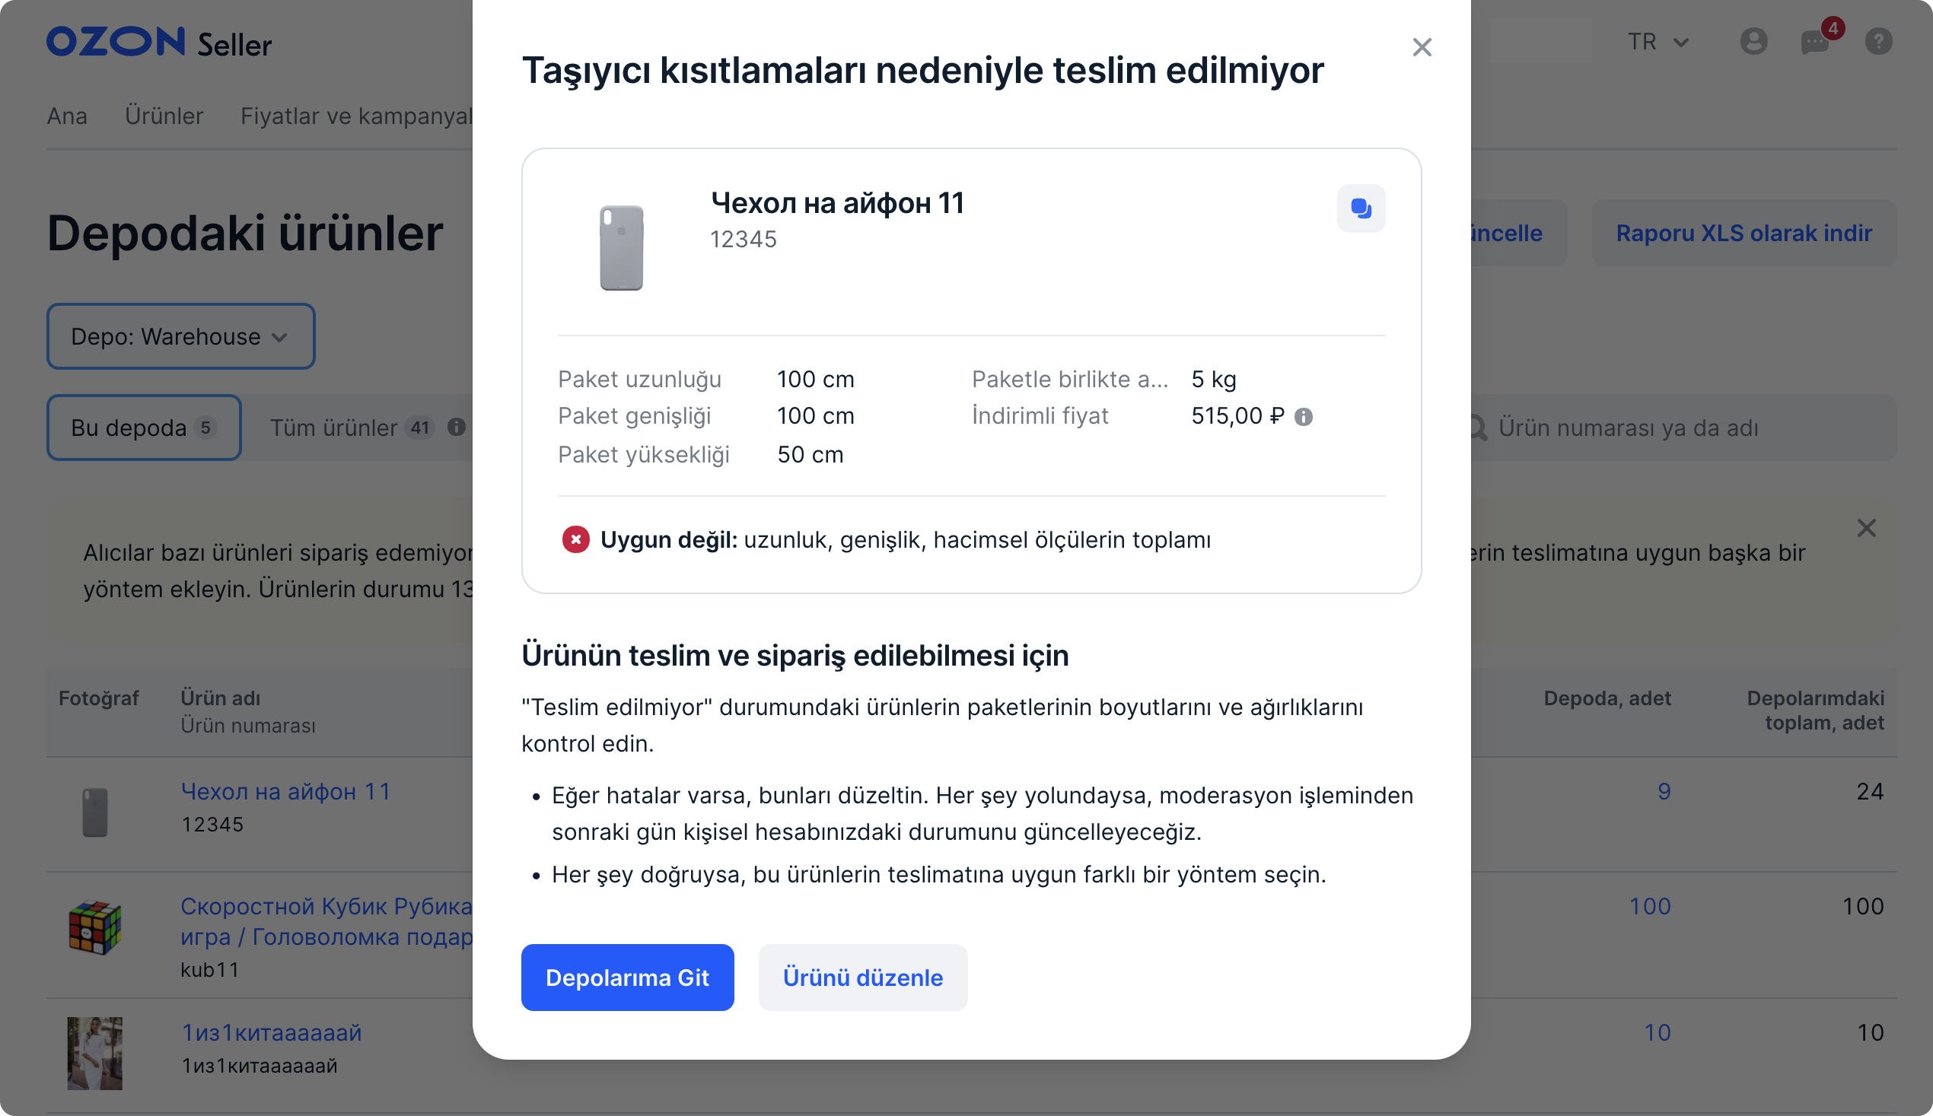The height and width of the screenshot is (1116, 1933).
Task: Open the chat messages icon
Action: click(x=1816, y=41)
